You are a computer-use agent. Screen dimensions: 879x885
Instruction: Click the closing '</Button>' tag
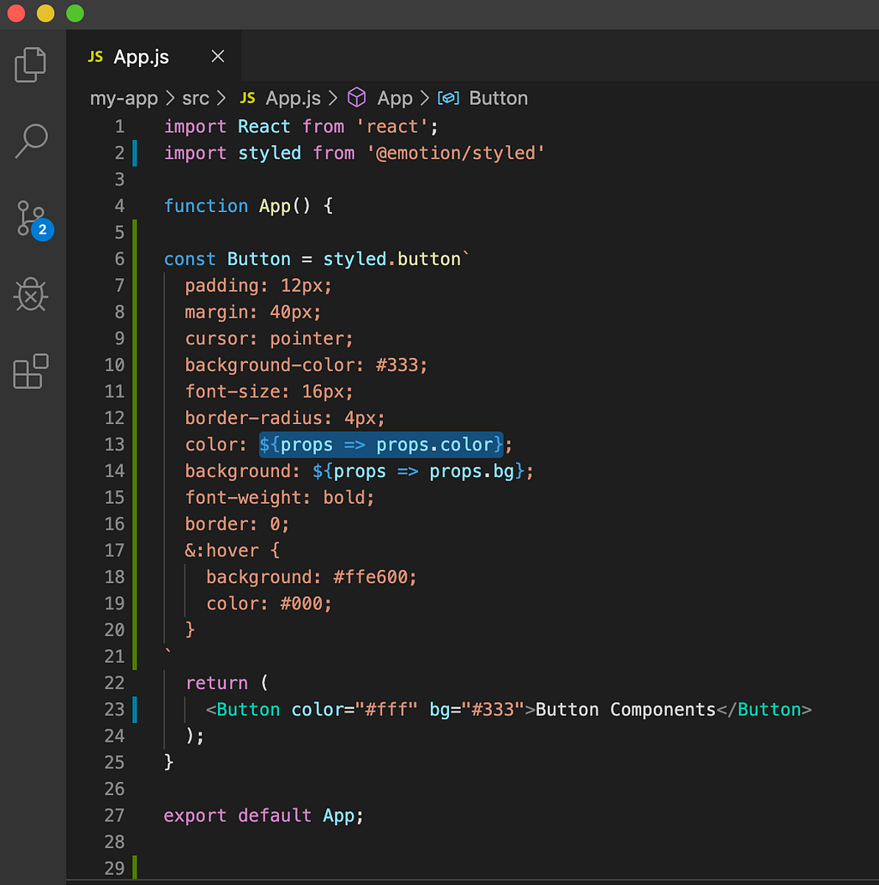pos(764,710)
